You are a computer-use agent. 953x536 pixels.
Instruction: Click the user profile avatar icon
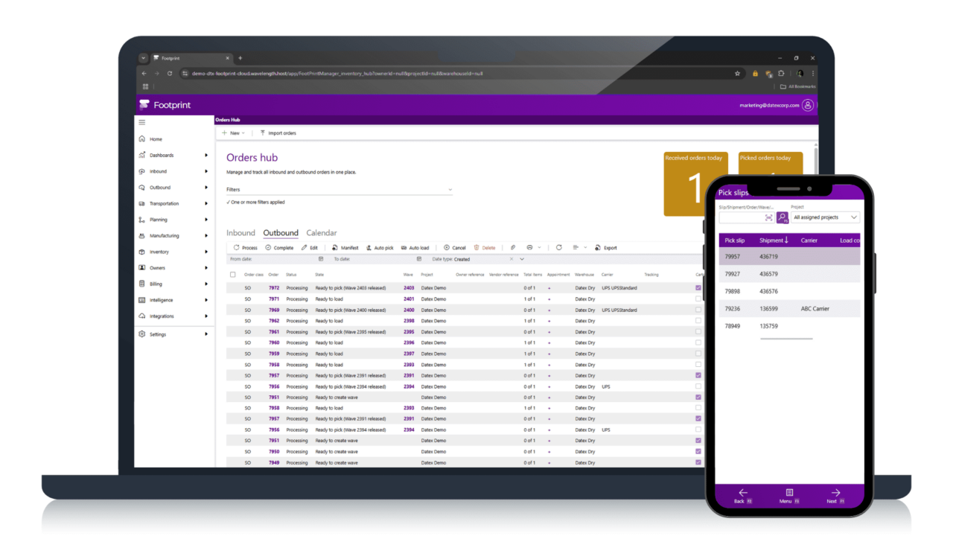click(x=808, y=105)
